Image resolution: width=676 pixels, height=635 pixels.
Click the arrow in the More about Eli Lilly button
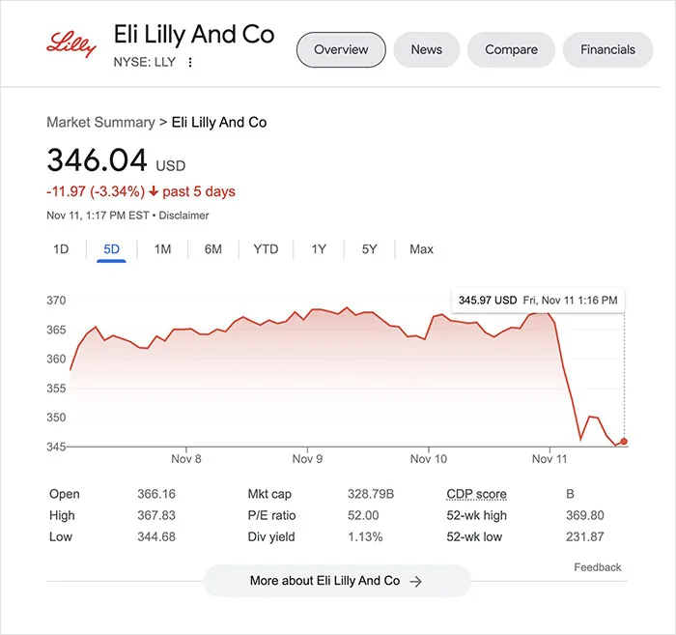(x=415, y=582)
